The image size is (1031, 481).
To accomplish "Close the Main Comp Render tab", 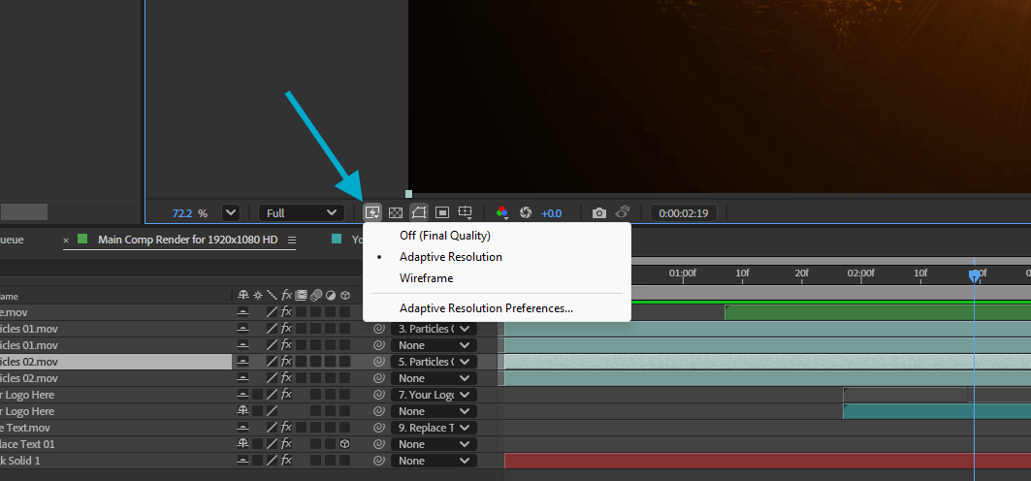I will 66,240.
